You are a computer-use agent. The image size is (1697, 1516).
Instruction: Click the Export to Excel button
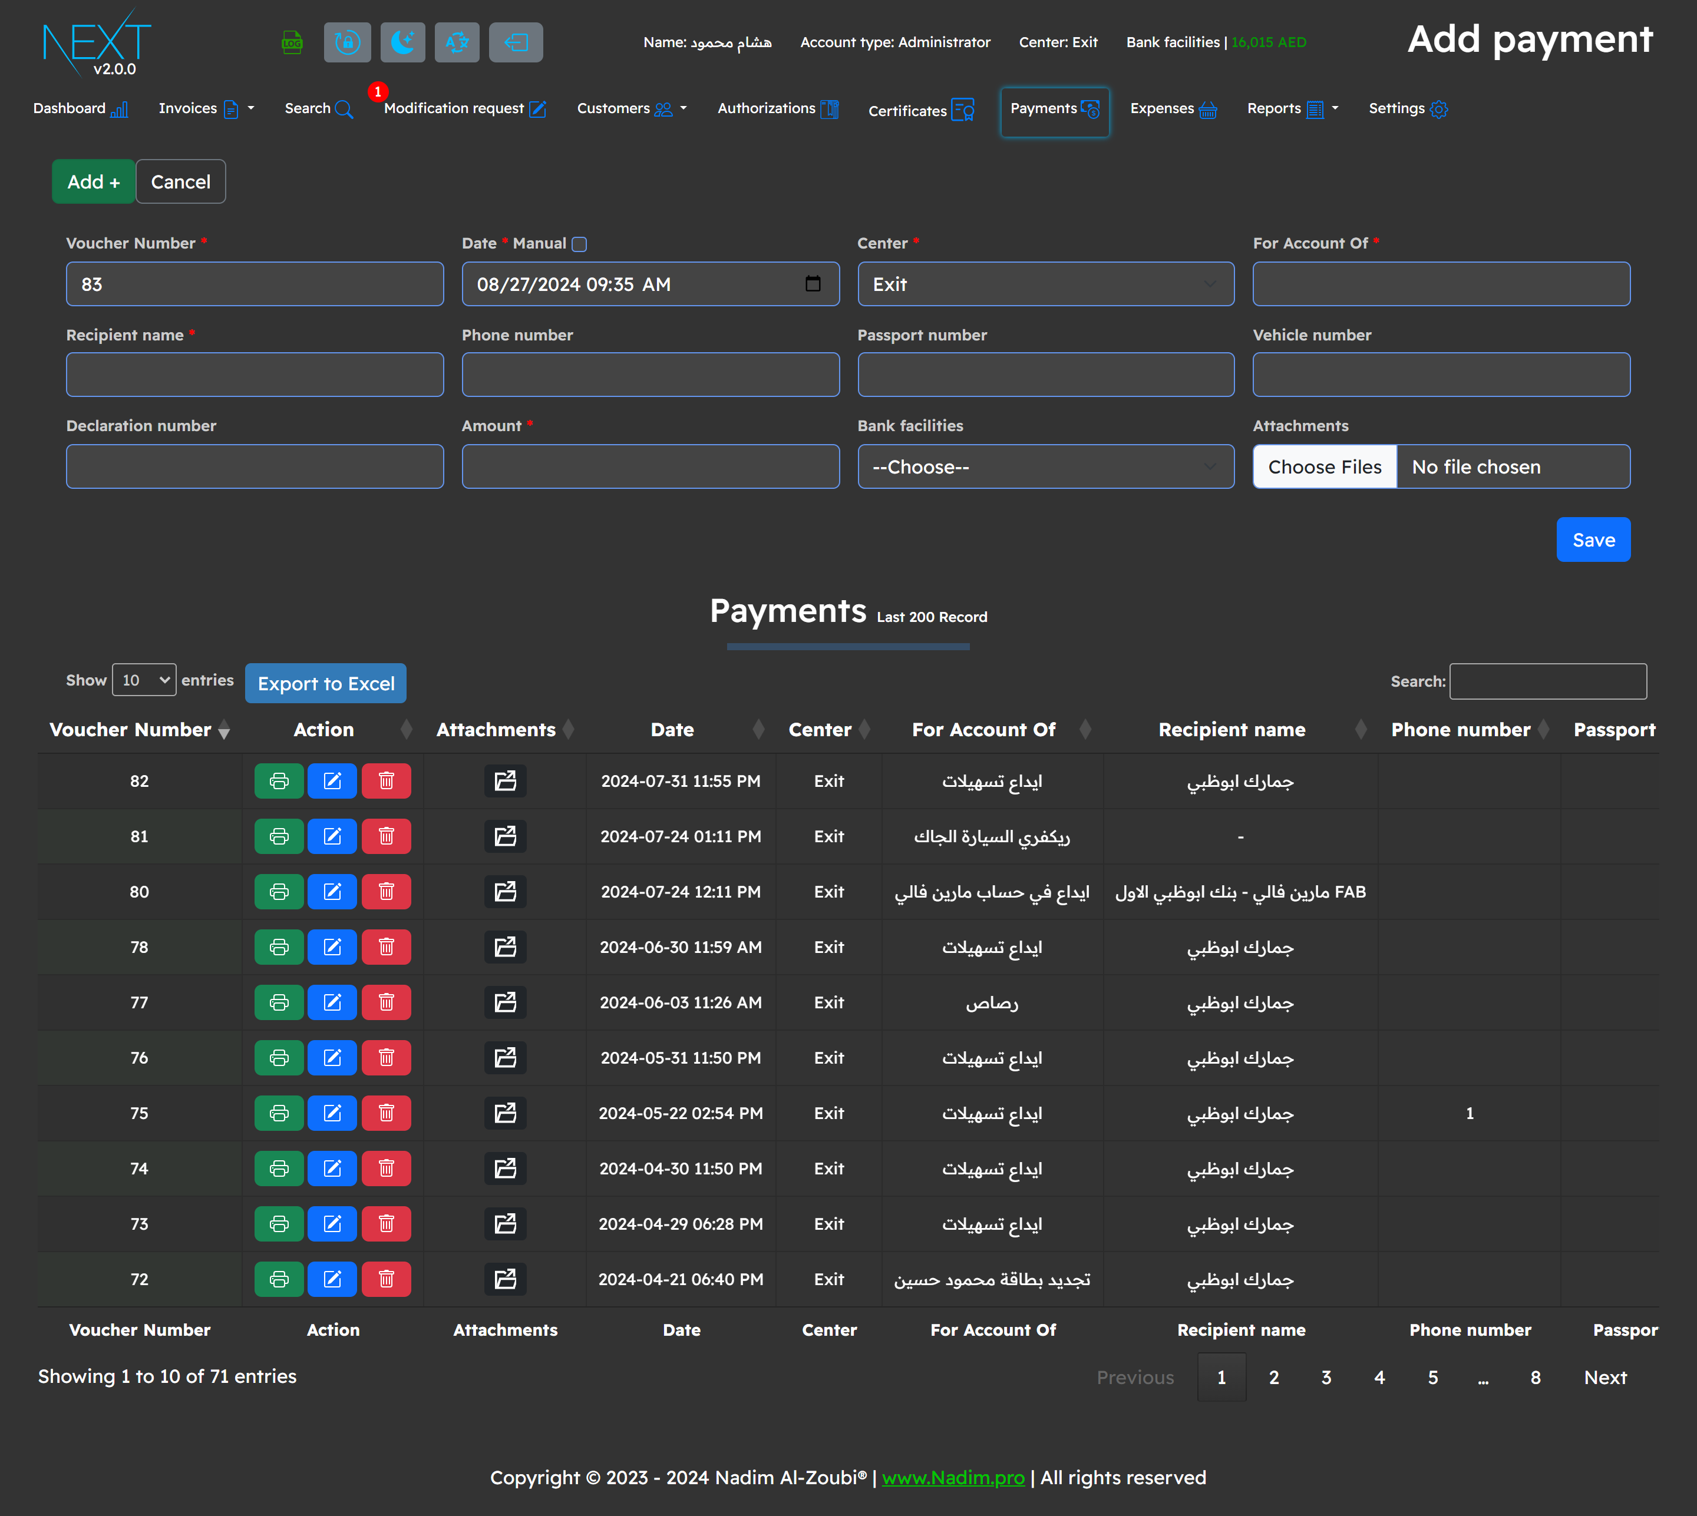tap(326, 684)
